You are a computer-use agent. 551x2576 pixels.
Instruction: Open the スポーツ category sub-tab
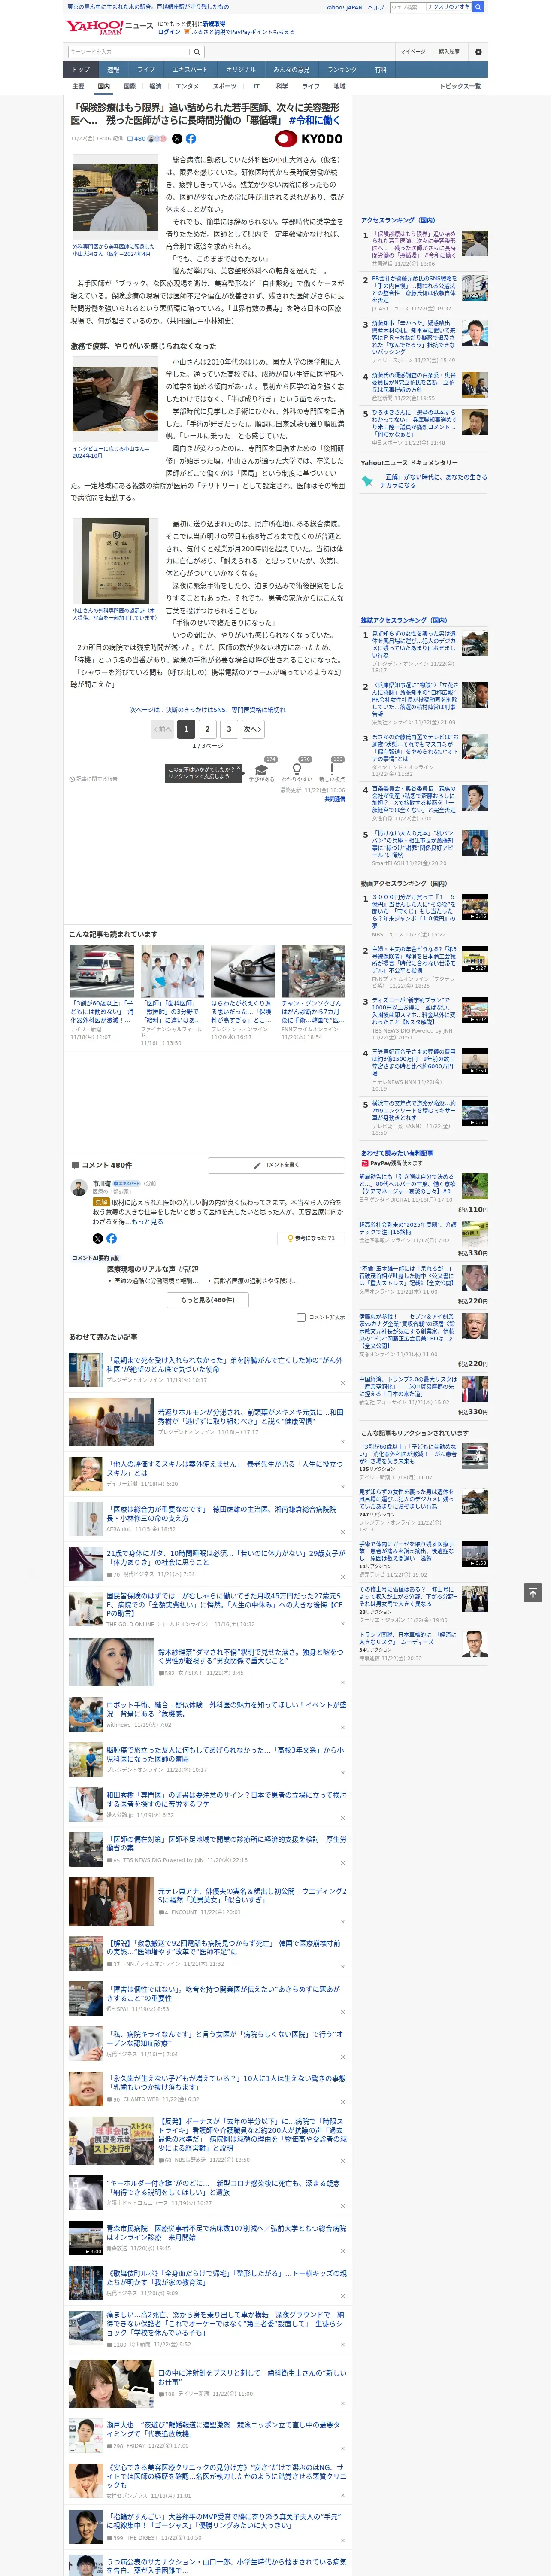tap(225, 86)
